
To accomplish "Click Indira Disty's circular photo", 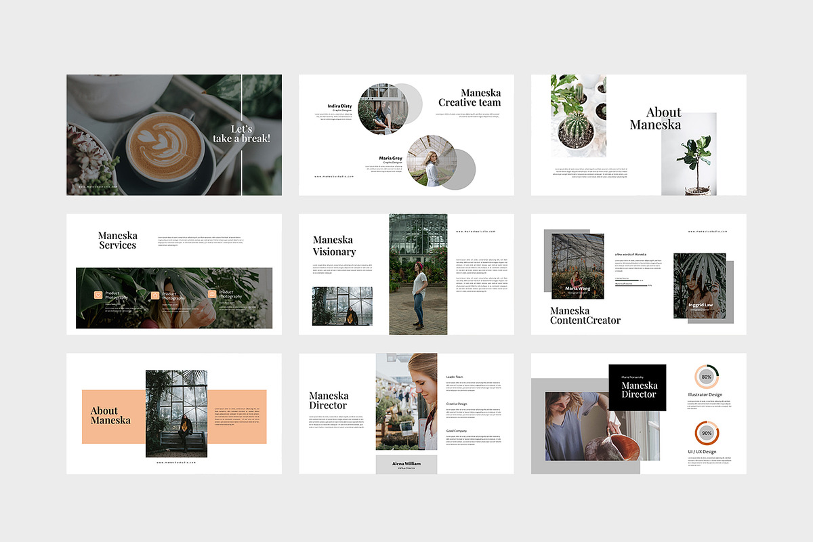I will [383, 108].
